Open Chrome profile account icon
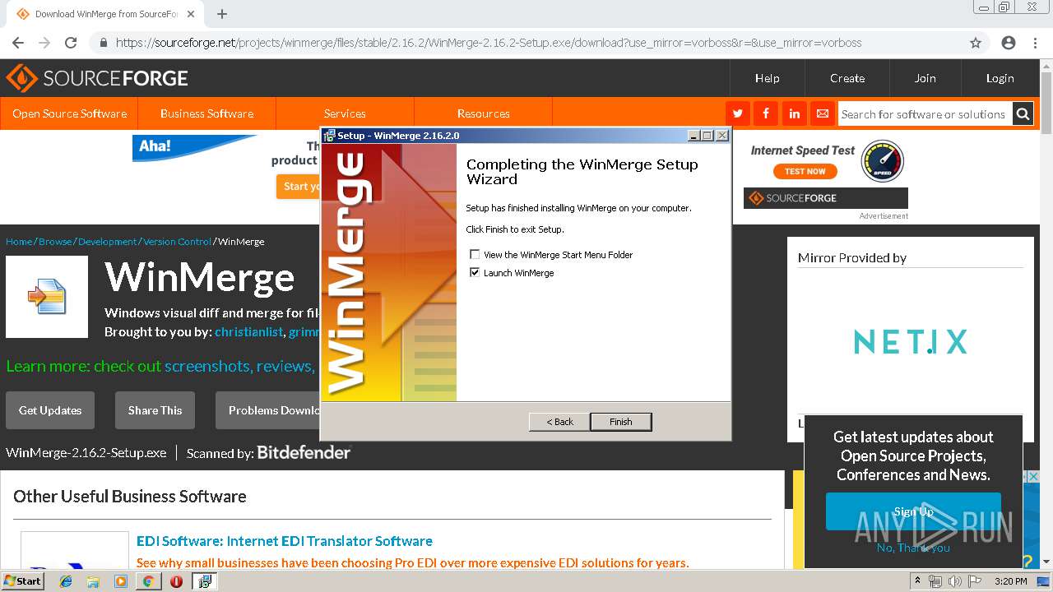 1009,43
